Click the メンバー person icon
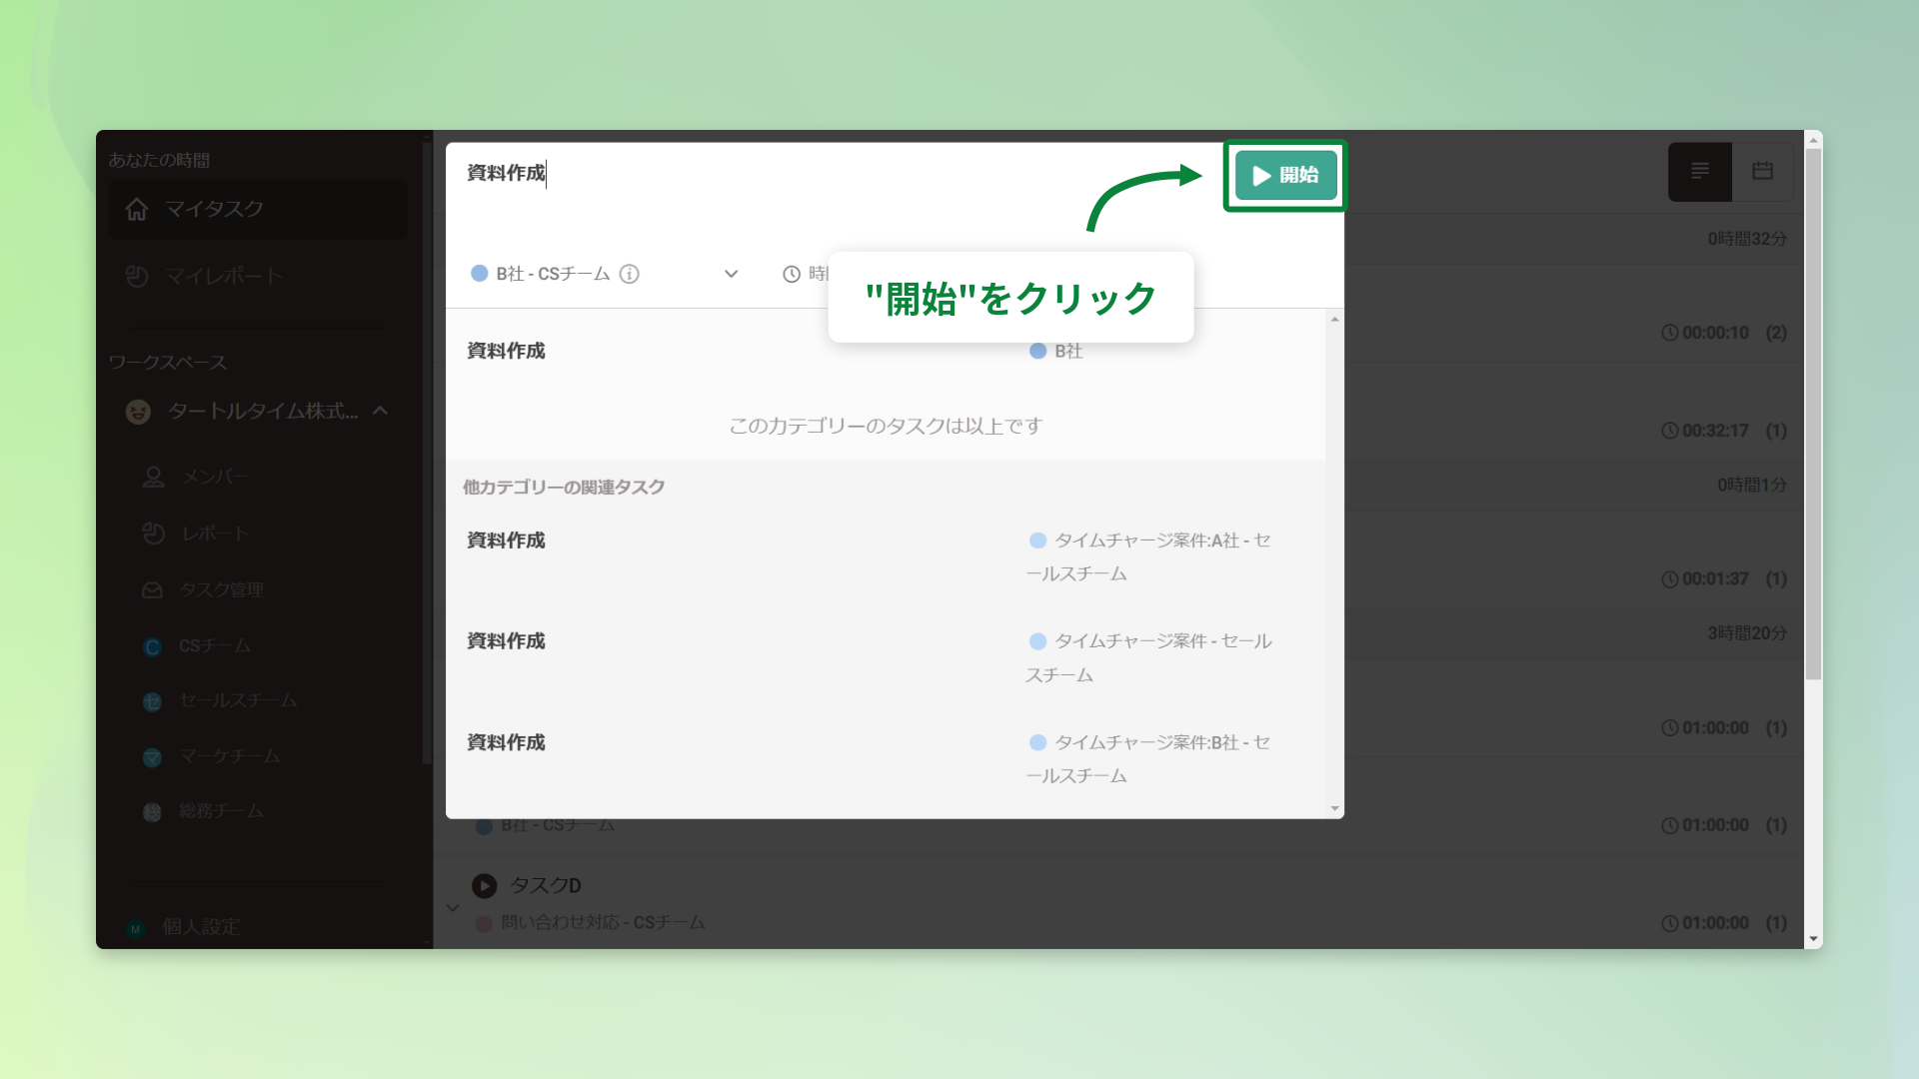Screen dimensions: 1919x1079 [x=153, y=477]
